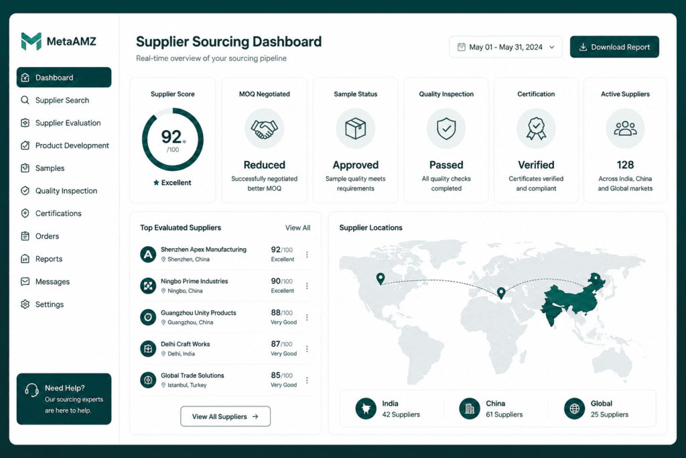Open more options for Delhi Craft Works

(307, 349)
